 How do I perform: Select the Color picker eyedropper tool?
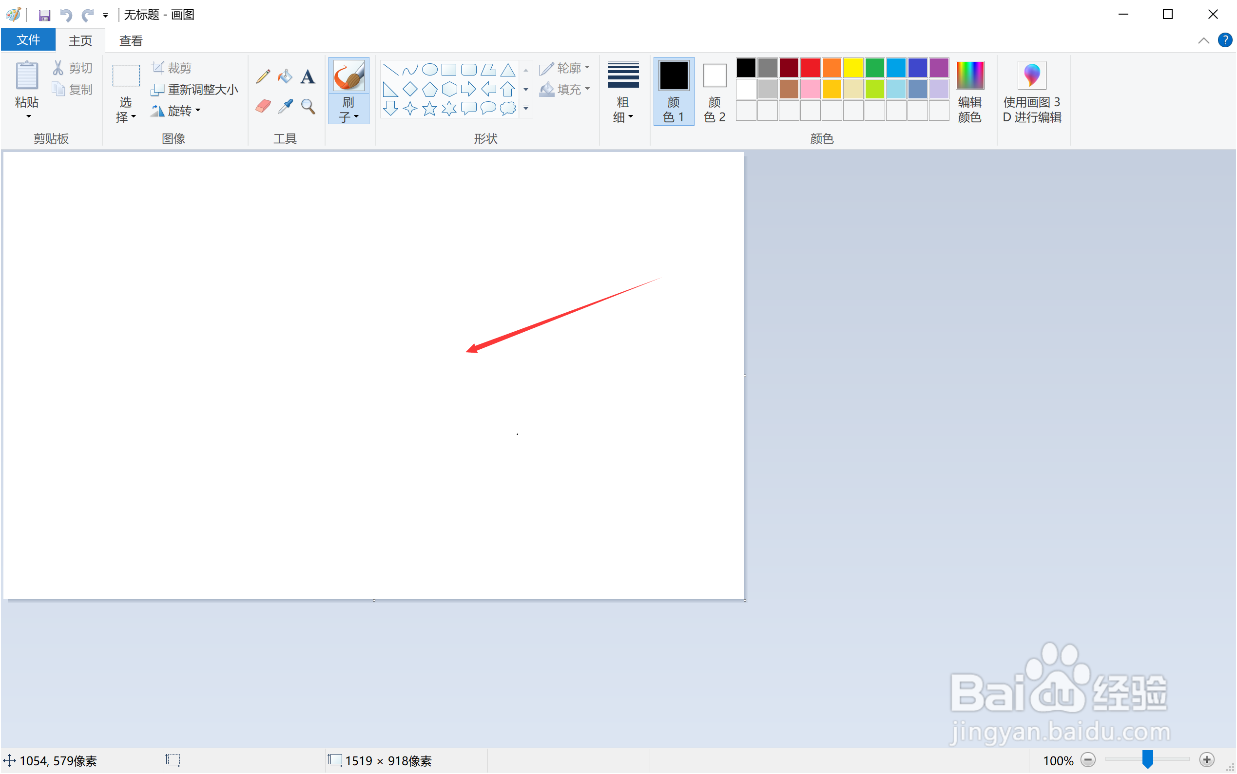pos(285,106)
